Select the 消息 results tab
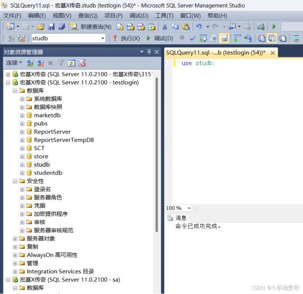The width and height of the screenshot is (303, 294). 177,218
